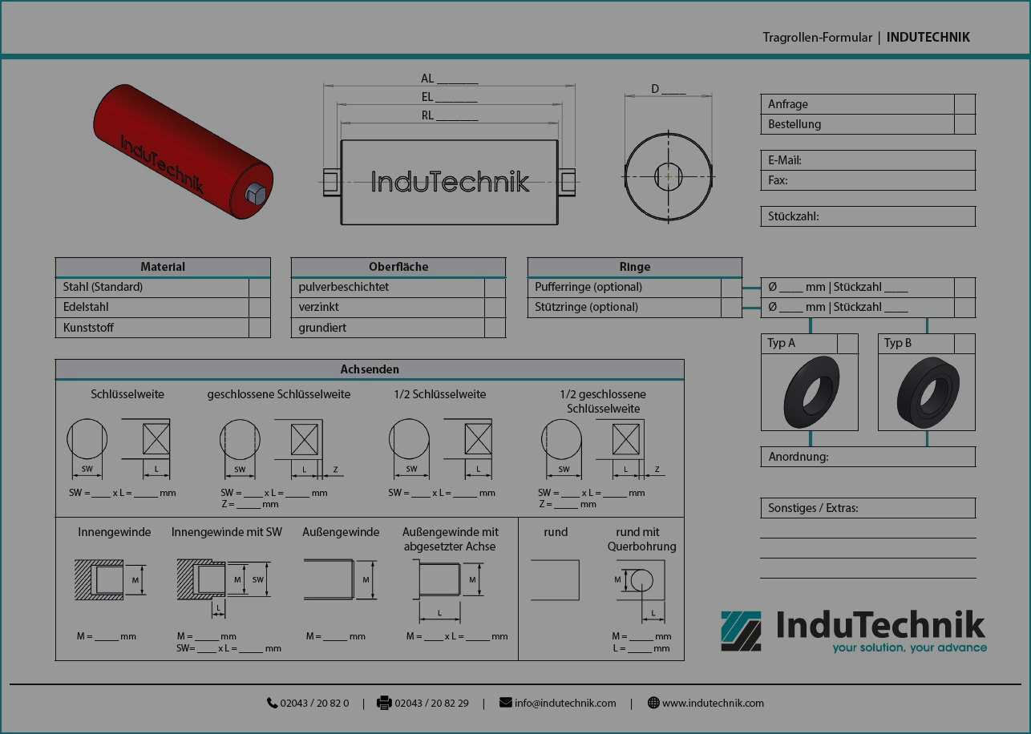The height and width of the screenshot is (734, 1031).
Task: Click the AL dimension blank
Action: (x=458, y=79)
